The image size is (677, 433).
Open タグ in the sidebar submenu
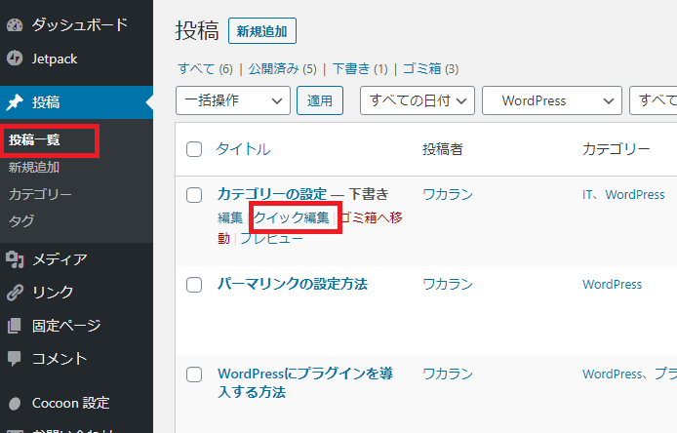21,221
